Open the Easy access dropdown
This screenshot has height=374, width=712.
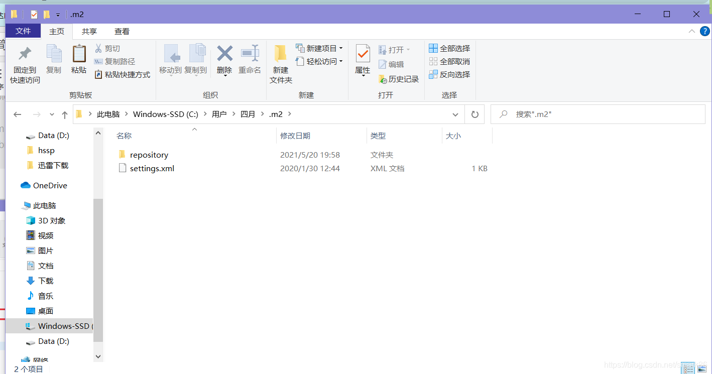319,61
